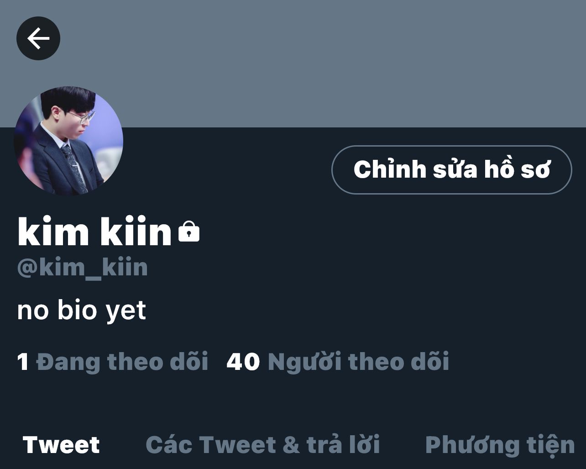Select the display name kim kiin
Viewport: 586px width, 469px height.
(x=94, y=232)
